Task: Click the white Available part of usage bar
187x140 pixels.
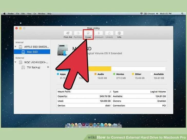Action: point(138,69)
